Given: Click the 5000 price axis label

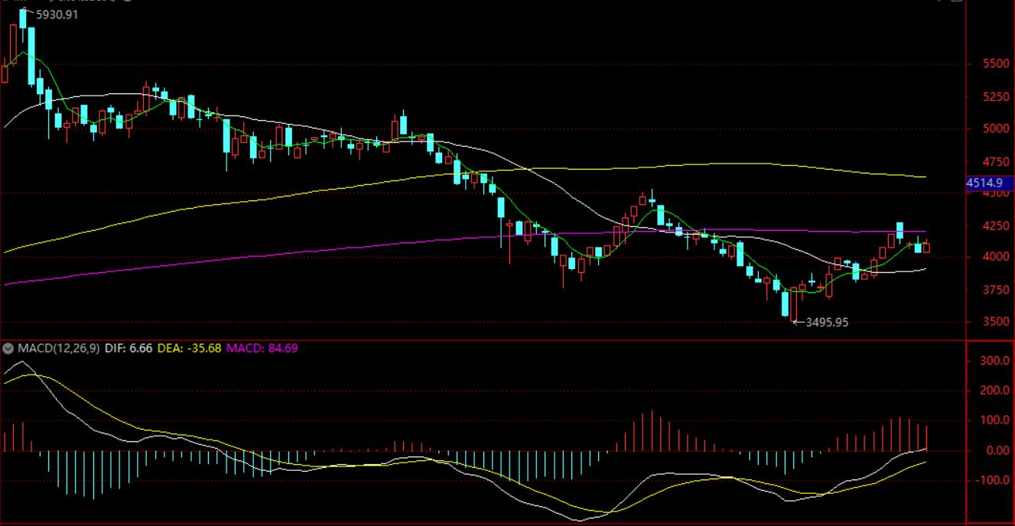Looking at the screenshot, I should (x=995, y=128).
